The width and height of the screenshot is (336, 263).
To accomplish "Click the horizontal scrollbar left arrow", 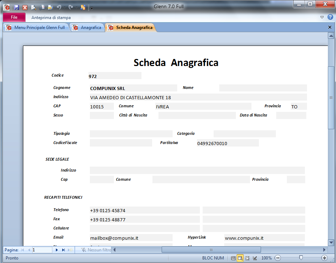I will click(x=115, y=250).
